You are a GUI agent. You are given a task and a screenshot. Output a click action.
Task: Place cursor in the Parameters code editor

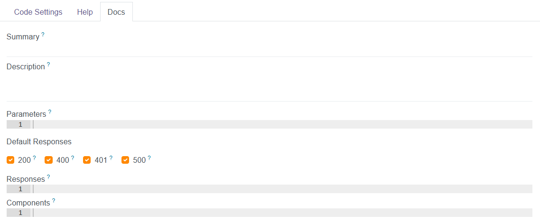click(282, 124)
